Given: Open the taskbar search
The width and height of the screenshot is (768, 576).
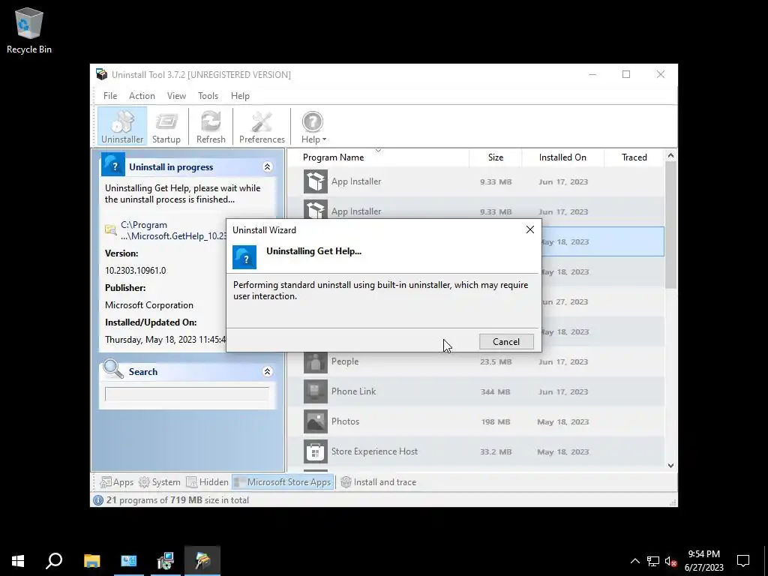Looking at the screenshot, I should pyautogui.click(x=54, y=561).
